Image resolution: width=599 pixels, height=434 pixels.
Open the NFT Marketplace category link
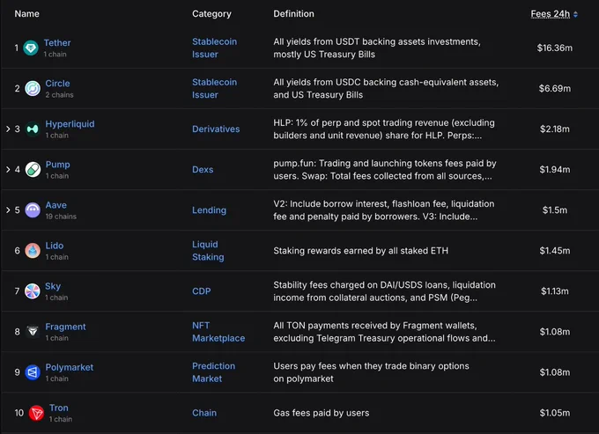(218, 332)
